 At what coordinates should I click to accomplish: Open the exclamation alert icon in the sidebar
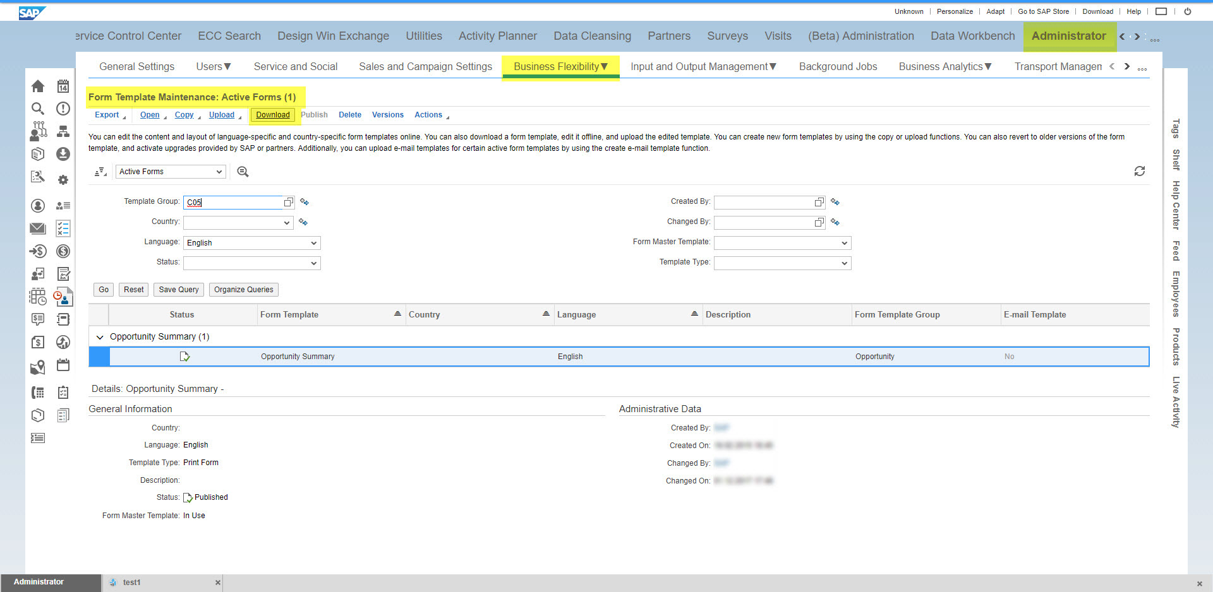point(63,109)
